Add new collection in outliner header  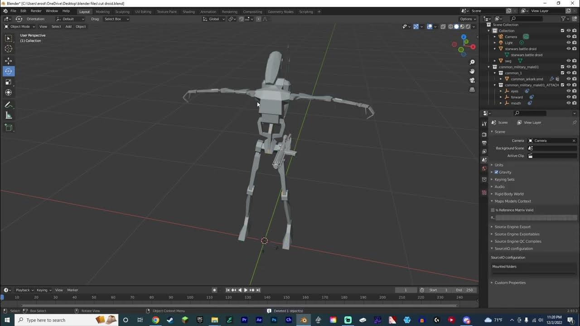(x=575, y=19)
